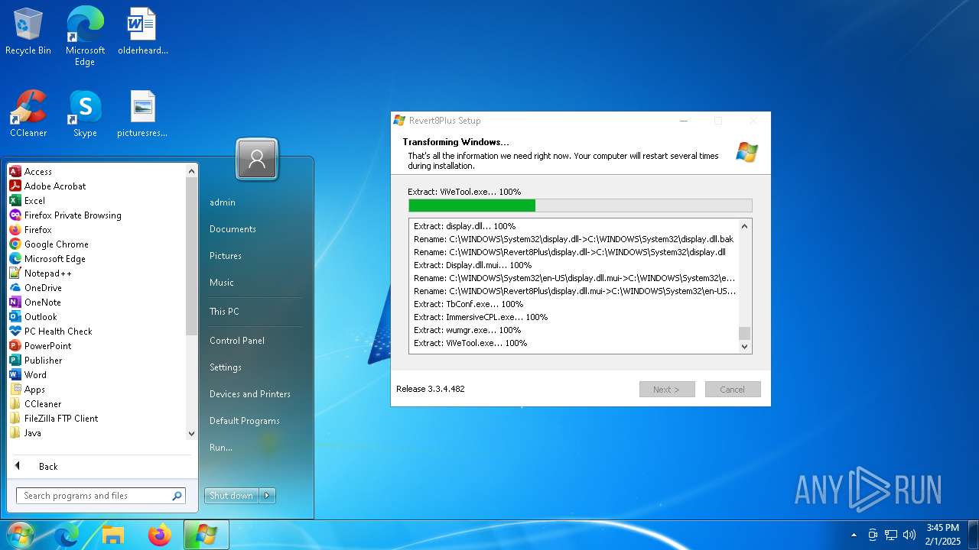Open Pictures from the Start menu
979x550 pixels.
coord(226,256)
